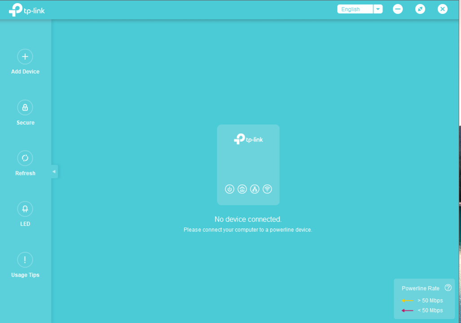Open the Secure lock icon
461x323 pixels.
pos(25,107)
